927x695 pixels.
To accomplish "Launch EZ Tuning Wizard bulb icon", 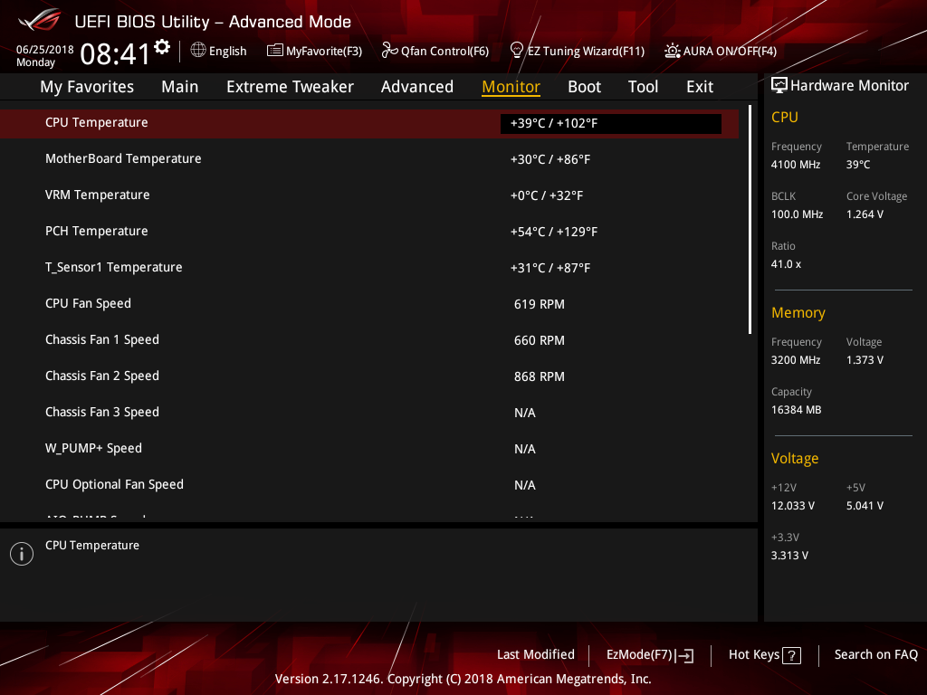I will (517, 51).
